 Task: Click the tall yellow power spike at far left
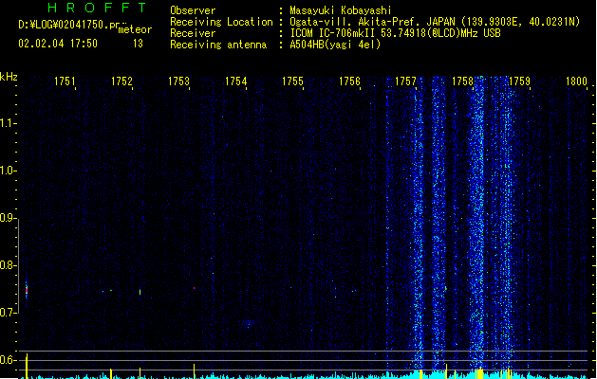point(27,366)
